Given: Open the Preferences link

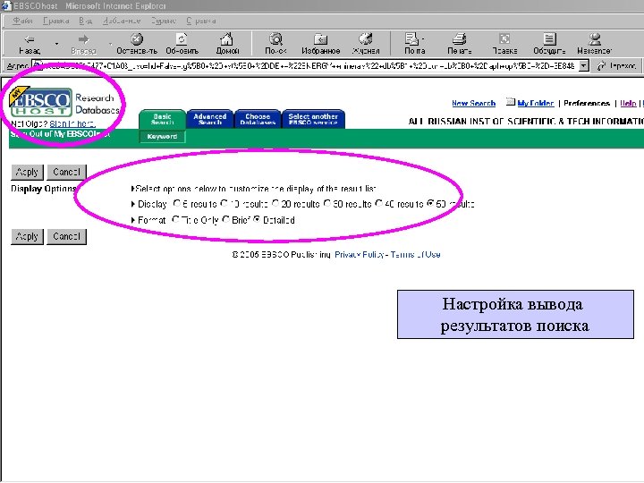Looking at the screenshot, I should [587, 103].
